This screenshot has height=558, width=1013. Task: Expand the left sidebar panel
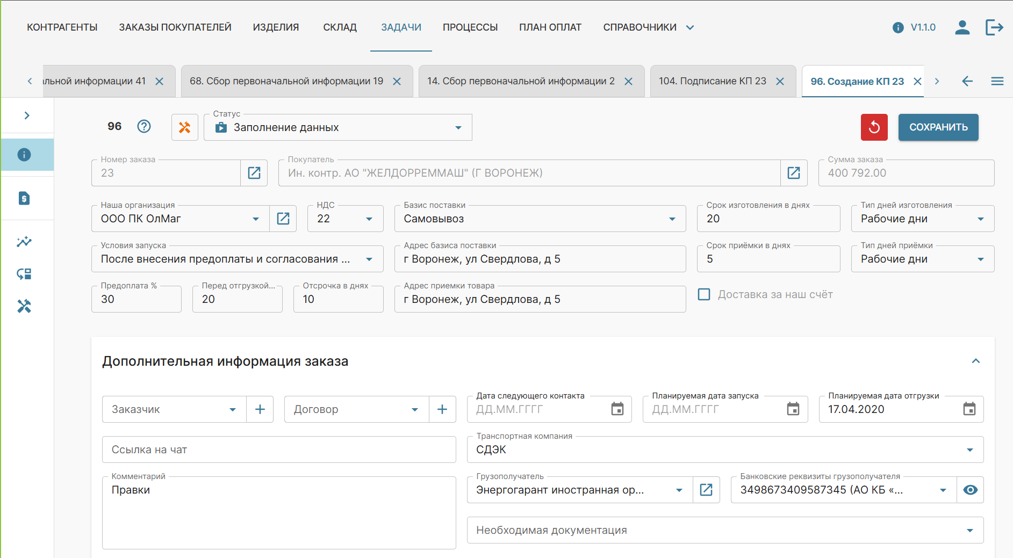tap(27, 115)
